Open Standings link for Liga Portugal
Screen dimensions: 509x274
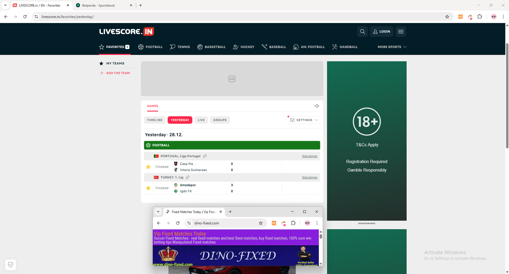pyautogui.click(x=310, y=156)
